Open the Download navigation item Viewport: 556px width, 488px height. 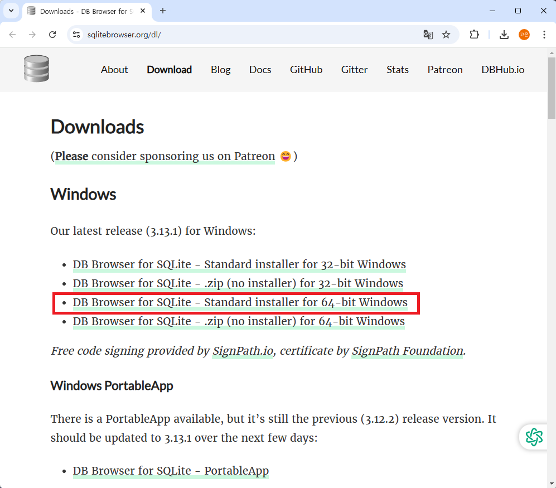click(x=169, y=70)
